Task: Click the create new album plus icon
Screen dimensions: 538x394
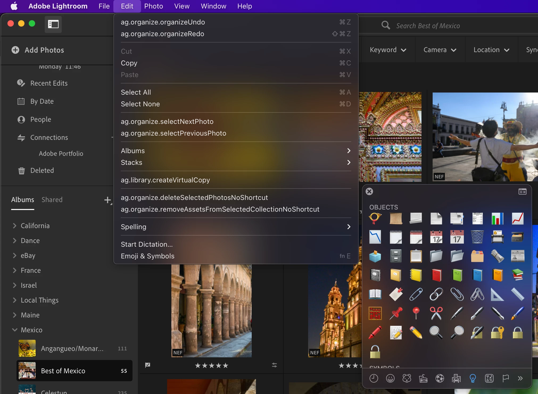Action: pyautogui.click(x=107, y=200)
